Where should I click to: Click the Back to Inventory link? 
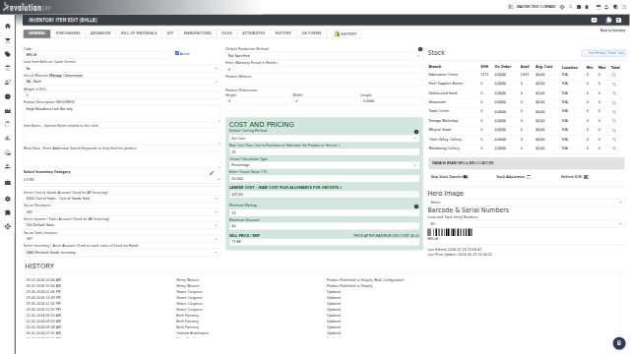pos(612,30)
